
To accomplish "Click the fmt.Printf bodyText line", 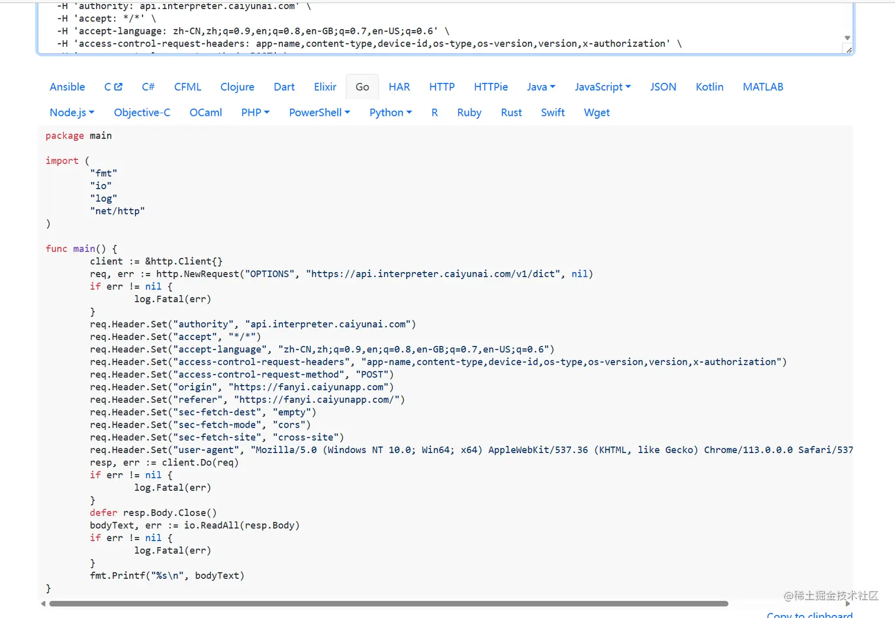I will [x=167, y=575].
